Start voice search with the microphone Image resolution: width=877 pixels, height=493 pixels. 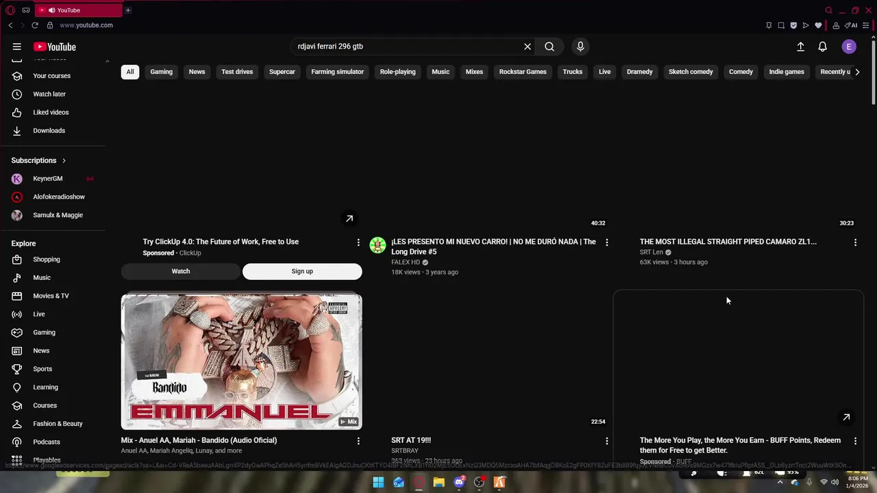point(580,47)
